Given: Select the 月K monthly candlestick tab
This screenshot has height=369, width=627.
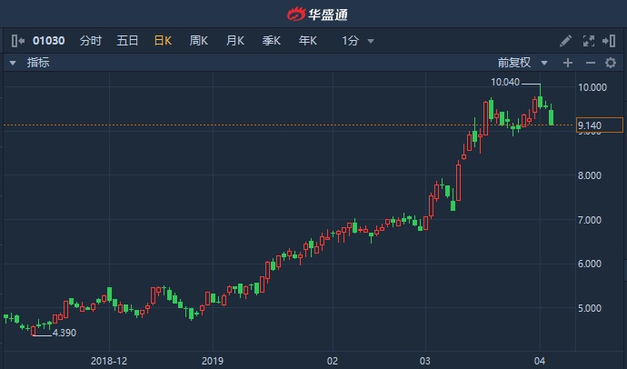Looking at the screenshot, I should 235,41.
